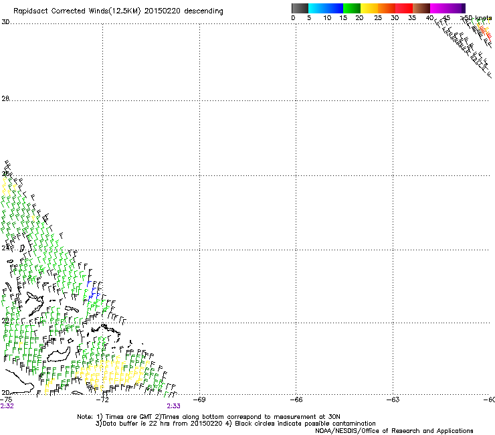
Task: Click the magenta 40-45 knots color segment
Action: click(x=439, y=8)
